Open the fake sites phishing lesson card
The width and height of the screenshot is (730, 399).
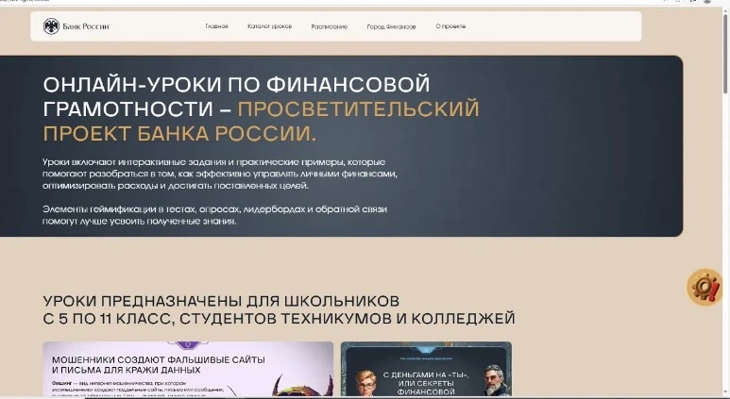pyautogui.click(x=188, y=369)
